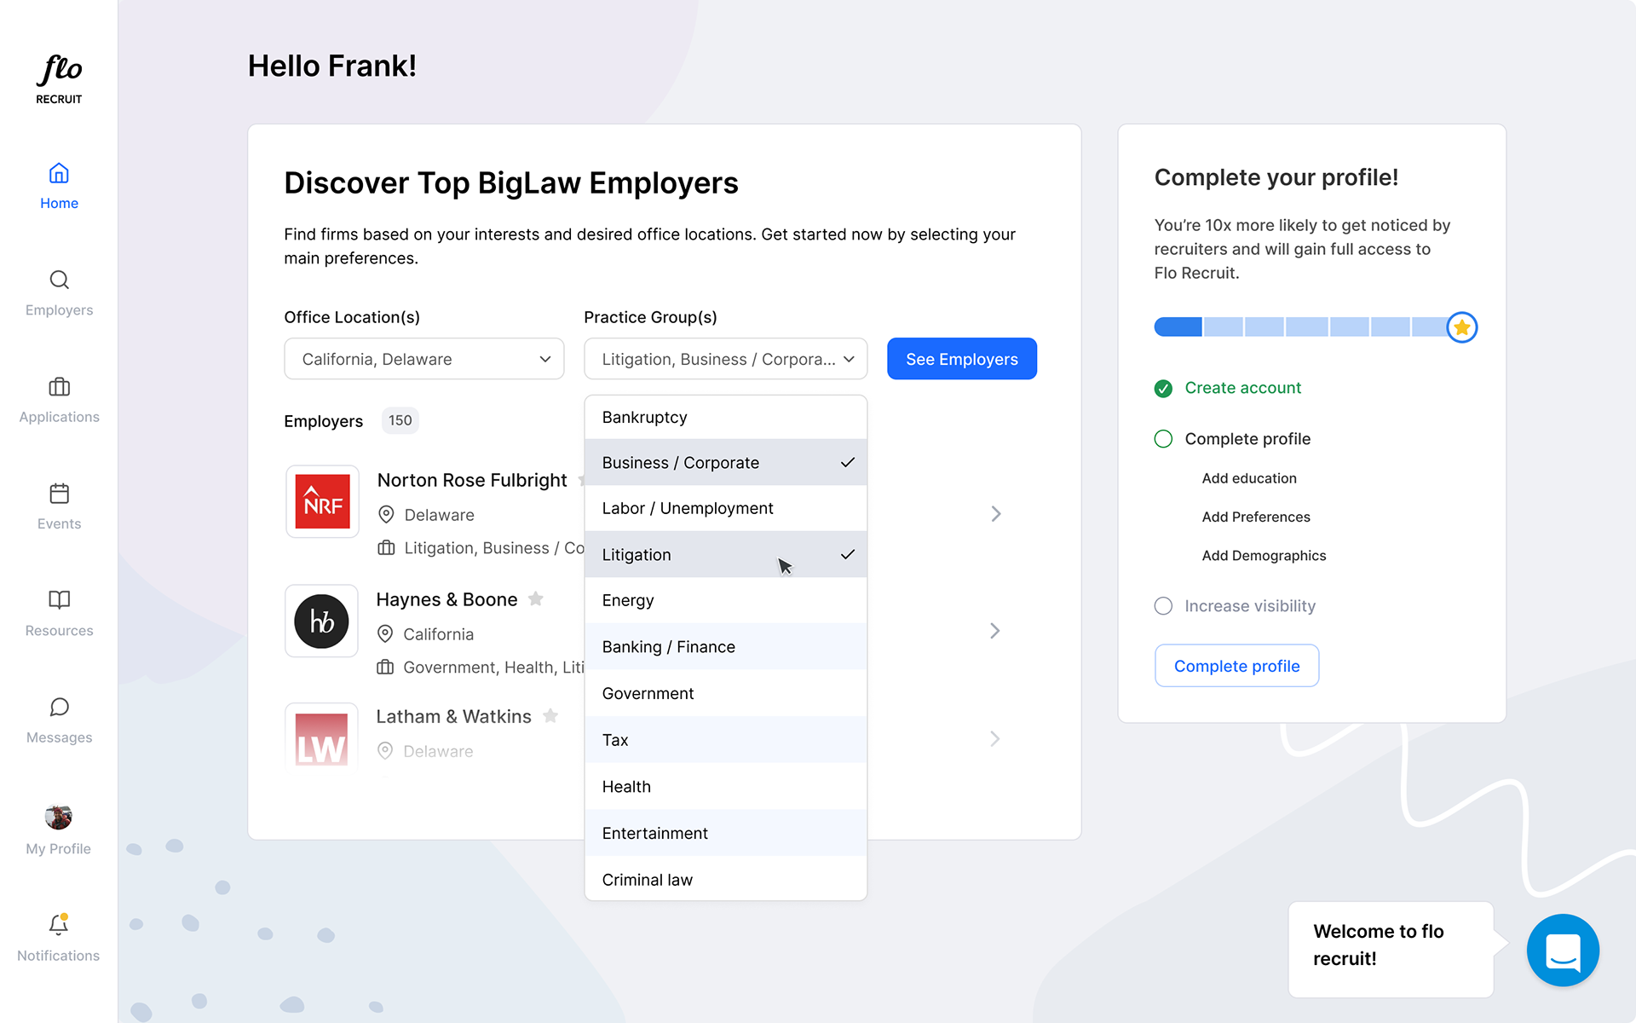Click the See Employers button
The image size is (1636, 1023).
pyautogui.click(x=961, y=359)
